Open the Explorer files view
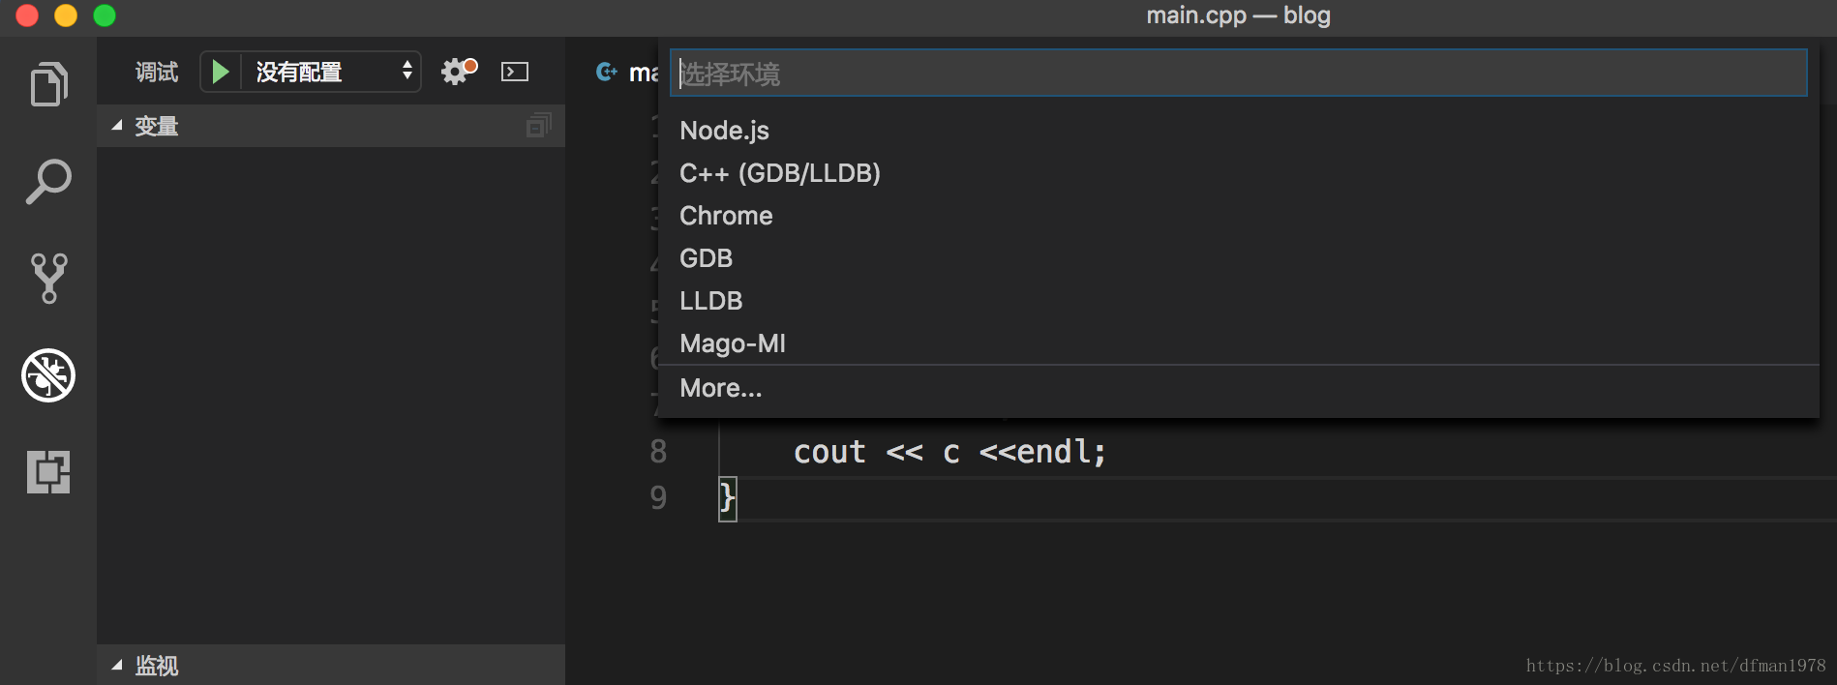1837x685 pixels. (x=48, y=84)
